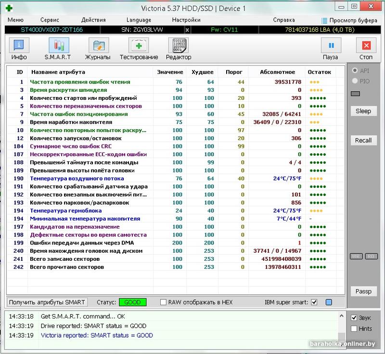The image size is (385, 354).
Task: Select row Частота ошибок позиционирования
Action: coord(176,114)
